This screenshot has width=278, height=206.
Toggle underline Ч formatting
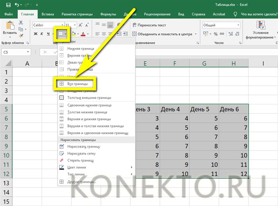[x=48, y=34]
